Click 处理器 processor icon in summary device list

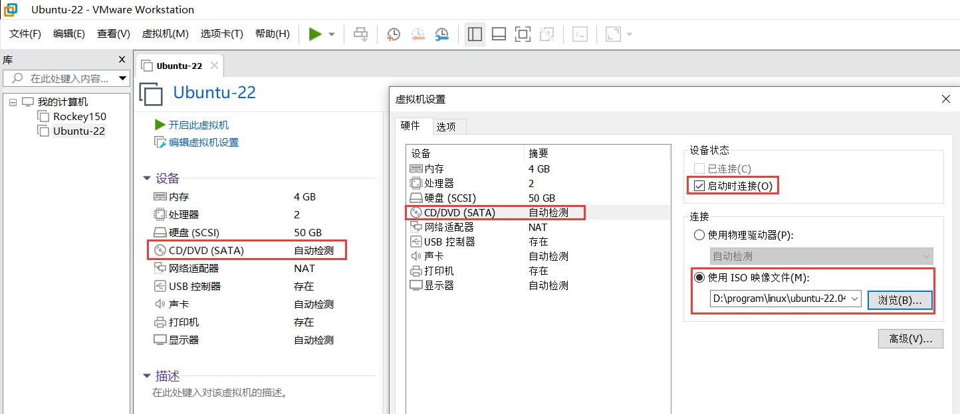[x=160, y=214]
